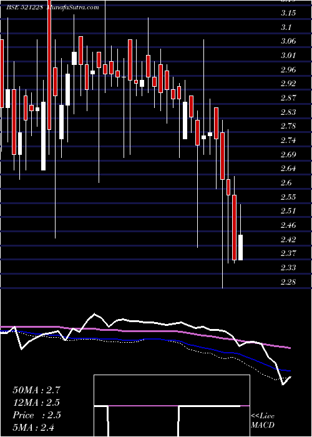Screen dimensions: 312x437
Task: Select the 2.42 price axis label
Action: pos(288,239)
